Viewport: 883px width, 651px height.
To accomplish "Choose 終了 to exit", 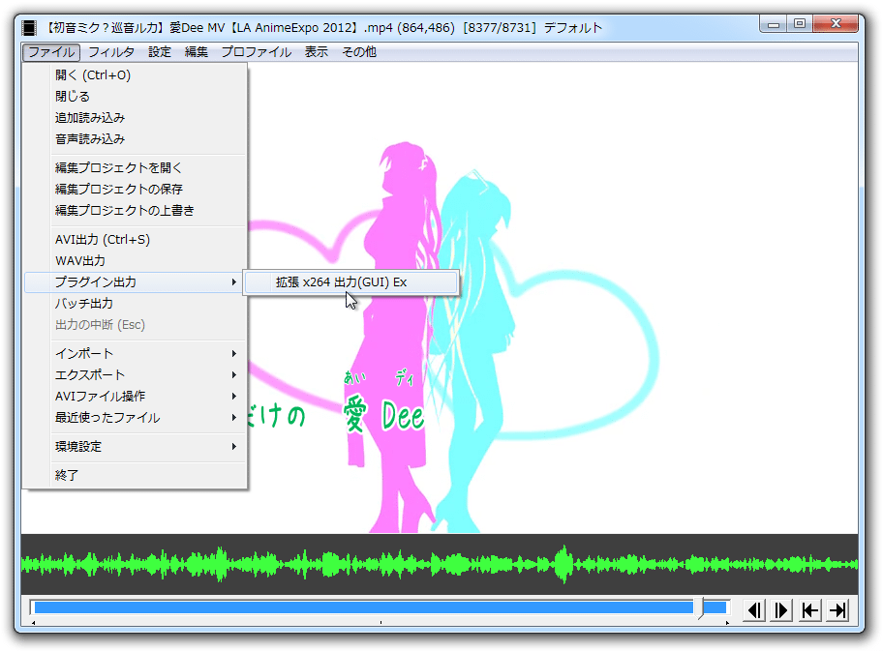I will click(136, 476).
